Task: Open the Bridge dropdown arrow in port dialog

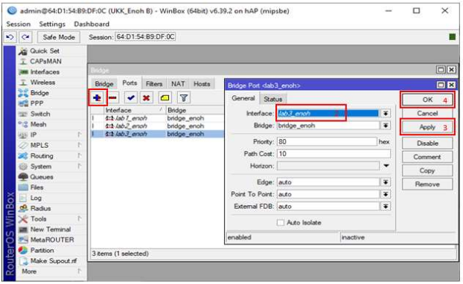Action: pyautogui.click(x=386, y=126)
